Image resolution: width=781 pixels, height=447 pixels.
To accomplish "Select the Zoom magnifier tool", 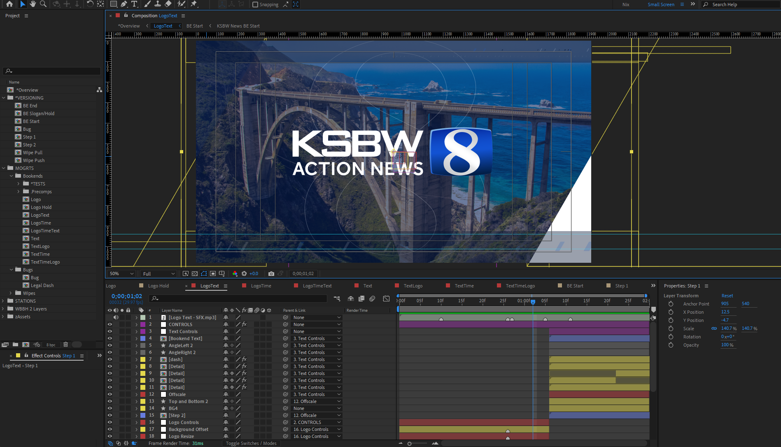I will [x=43, y=4].
